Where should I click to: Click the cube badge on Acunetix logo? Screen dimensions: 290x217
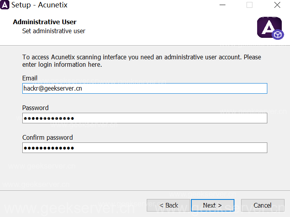click(277, 35)
